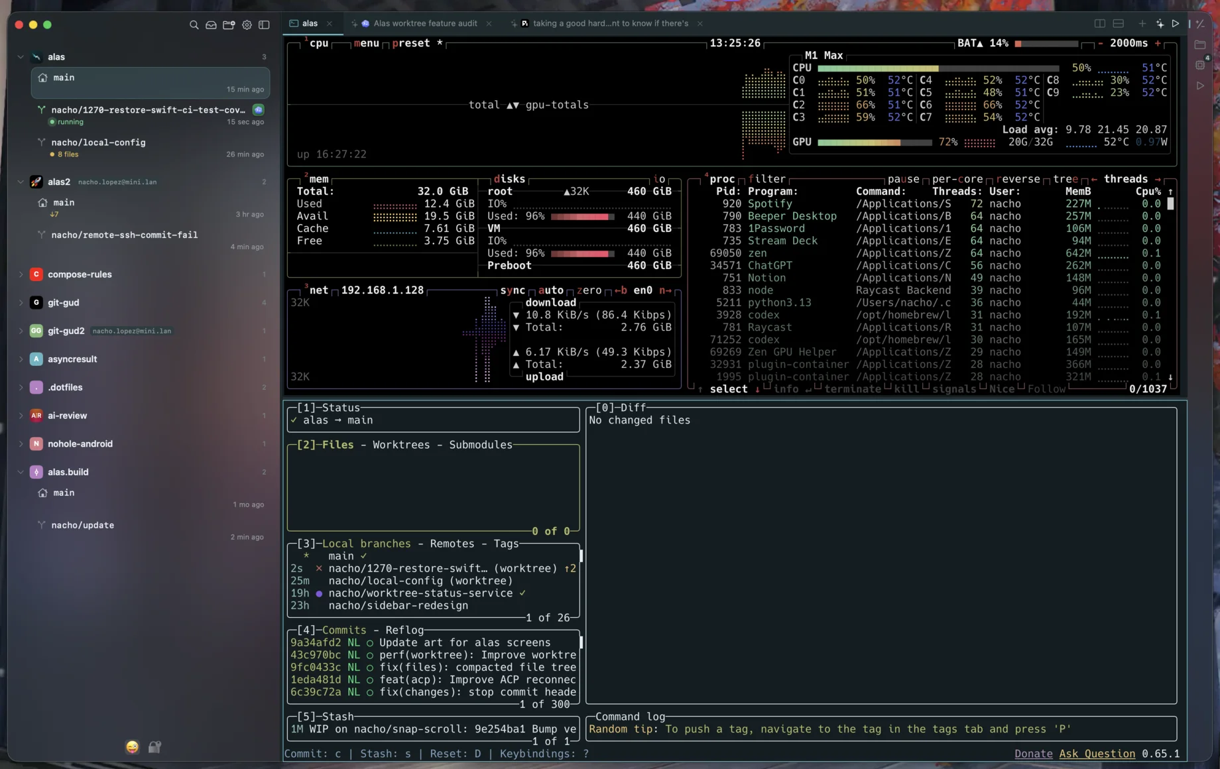Click the split-vertical pane icon
The width and height of the screenshot is (1220, 769).
(x=1100, y=23)
